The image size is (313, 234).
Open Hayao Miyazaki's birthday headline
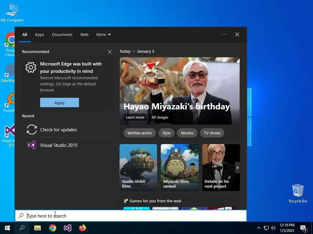click(177, 106)
